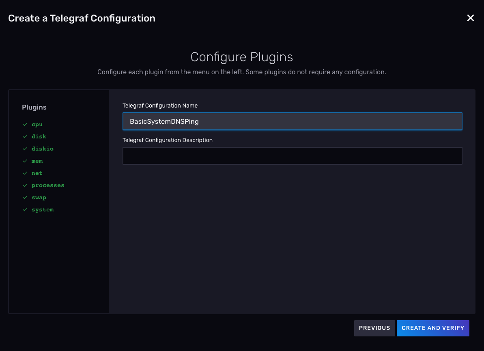Select the net plugin
This screenshot has width=484, height=351.
click(x=37, y=173)
